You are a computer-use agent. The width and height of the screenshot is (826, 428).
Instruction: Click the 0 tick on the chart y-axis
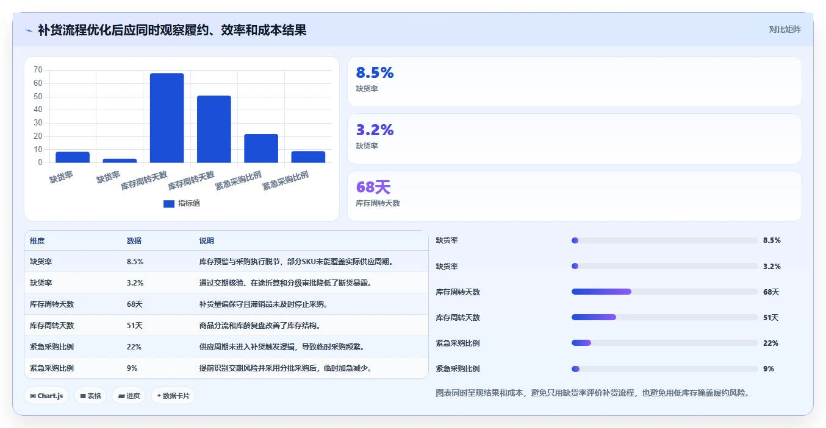(40, 163)
